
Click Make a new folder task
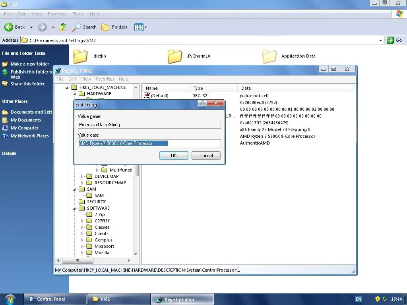(x=25, y=64)
